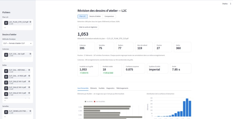Add a file under Plan L2C with plus
Viewport: 233px width, 119px height.
5,28
